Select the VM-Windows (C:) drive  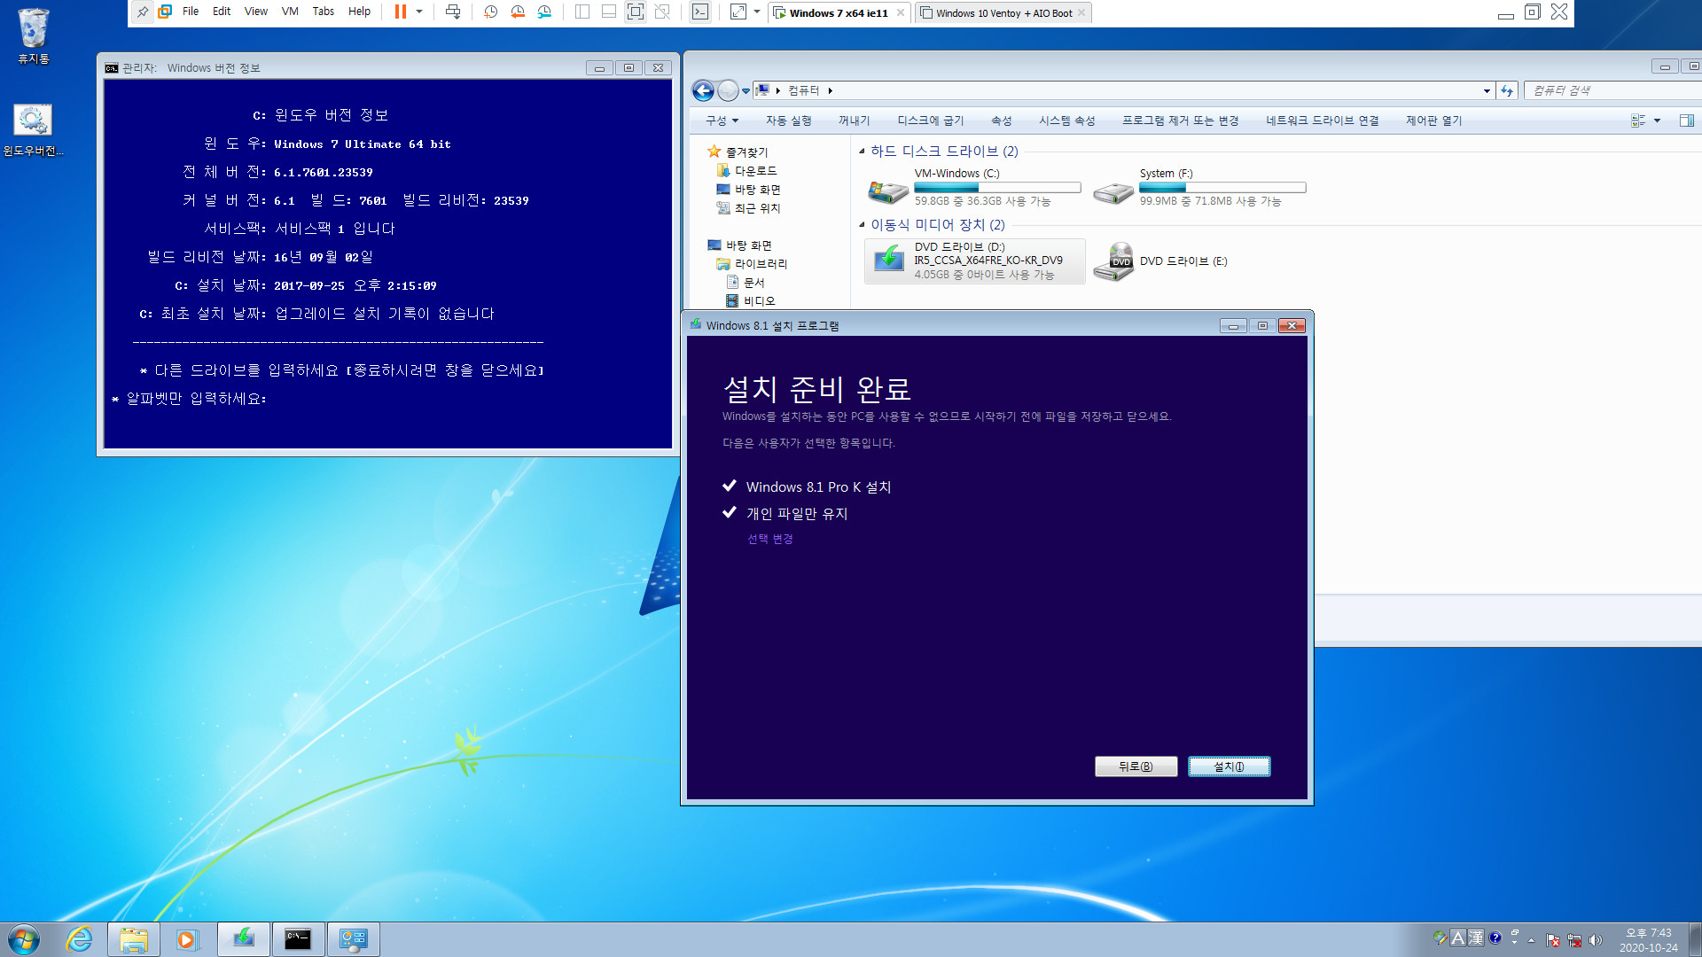pyautogui.click(x=974, y=187)
